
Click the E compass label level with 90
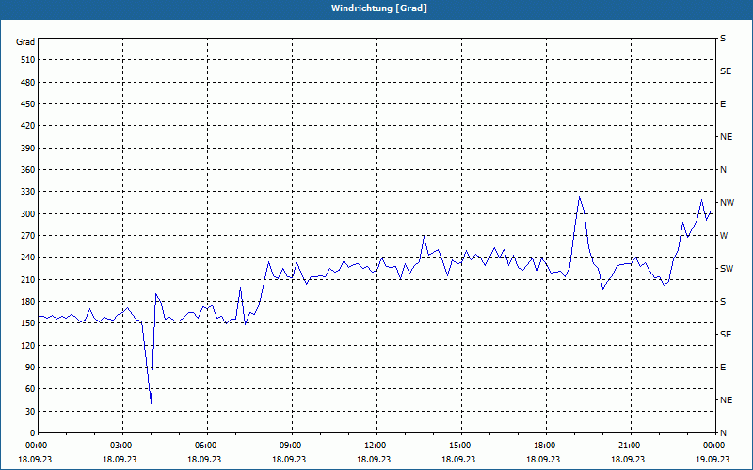click(723, 368)
